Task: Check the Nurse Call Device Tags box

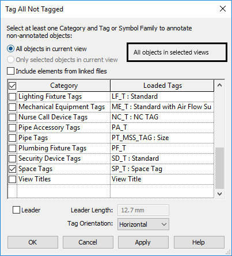Action: click(x=13, y=117)
